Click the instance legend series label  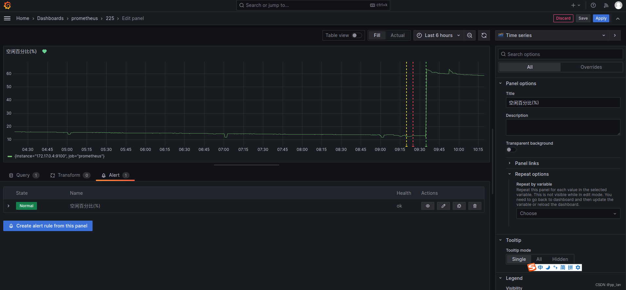tap(60, 156)
